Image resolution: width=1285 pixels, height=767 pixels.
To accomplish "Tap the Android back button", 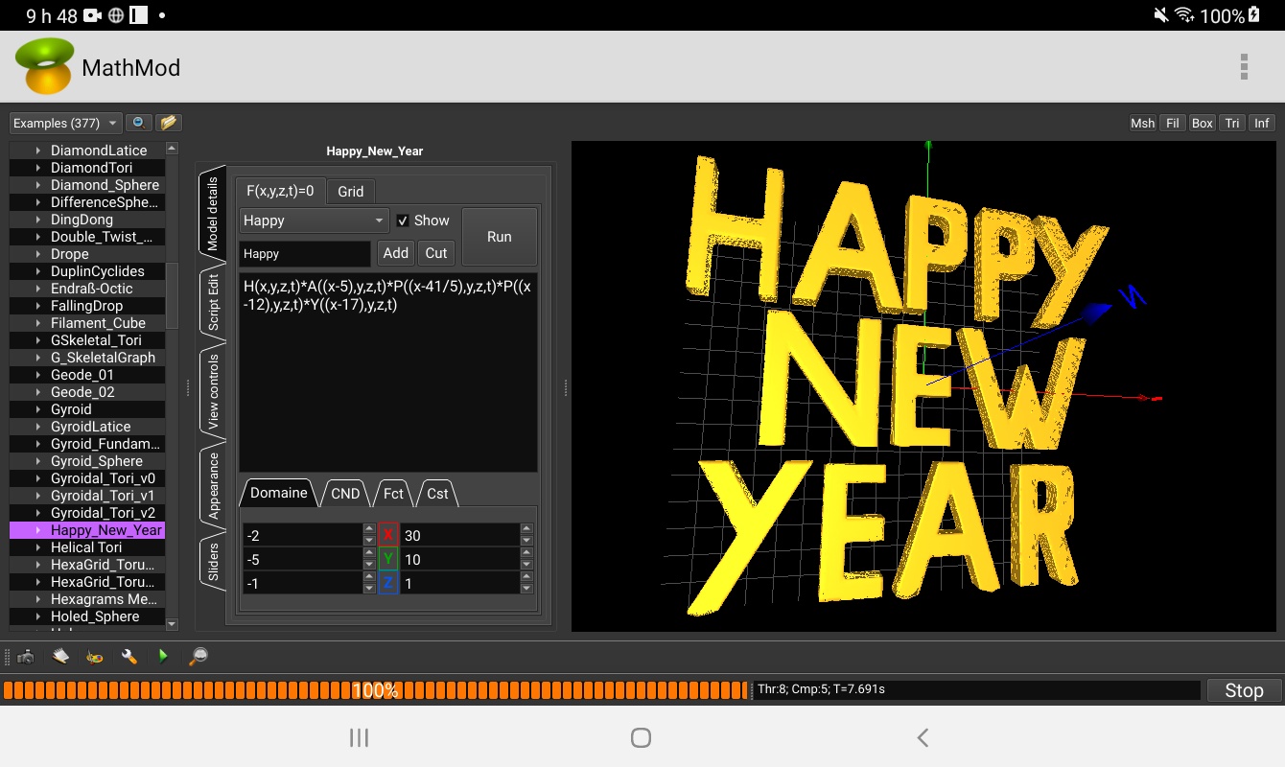I will click(x=923, y=737).
